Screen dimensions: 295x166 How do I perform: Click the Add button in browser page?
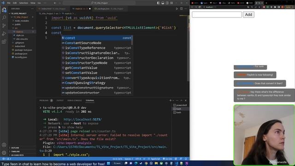coord(248,14)
